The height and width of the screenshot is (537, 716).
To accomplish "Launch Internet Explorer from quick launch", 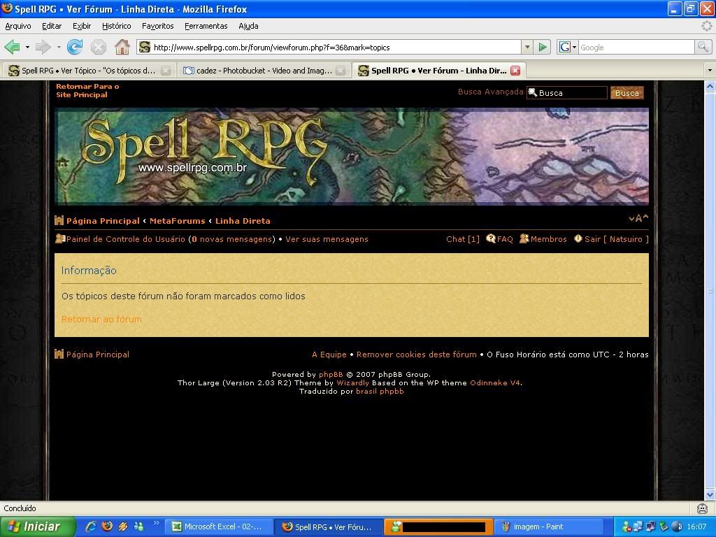I will pyautogui.click(x=91, y=527).
